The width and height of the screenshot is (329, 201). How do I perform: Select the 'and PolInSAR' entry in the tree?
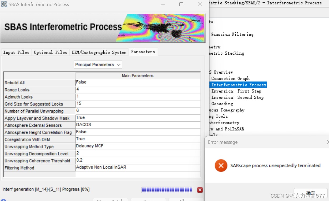(x=227, y=129)
